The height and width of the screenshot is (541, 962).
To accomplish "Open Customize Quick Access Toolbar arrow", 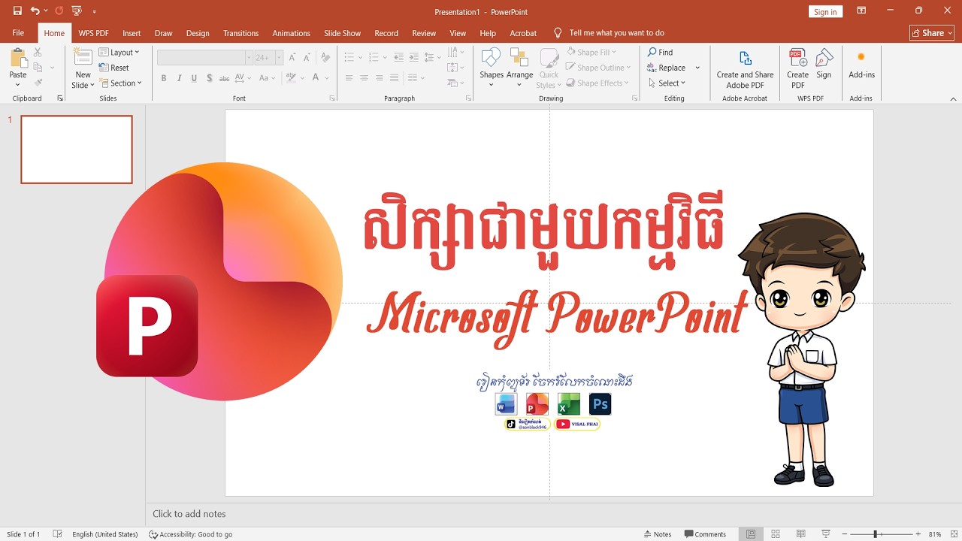I will point(94,11).
